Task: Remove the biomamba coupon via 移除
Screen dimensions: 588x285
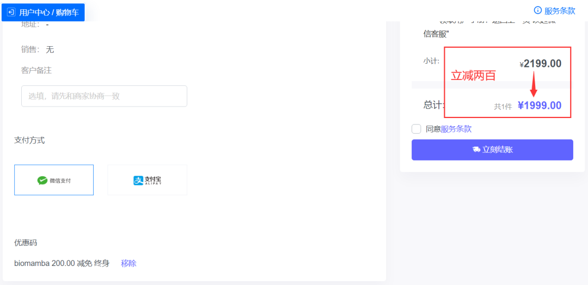Action: (x=128, y=263)
